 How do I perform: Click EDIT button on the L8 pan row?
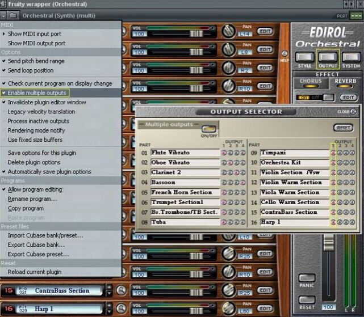[x=265, y=49]
